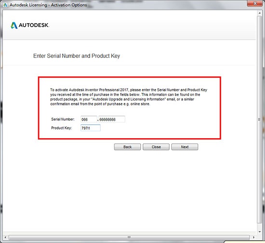265x243 pixels.
Task: Focus the serial number field 66666666
Action: pos(112,119)
